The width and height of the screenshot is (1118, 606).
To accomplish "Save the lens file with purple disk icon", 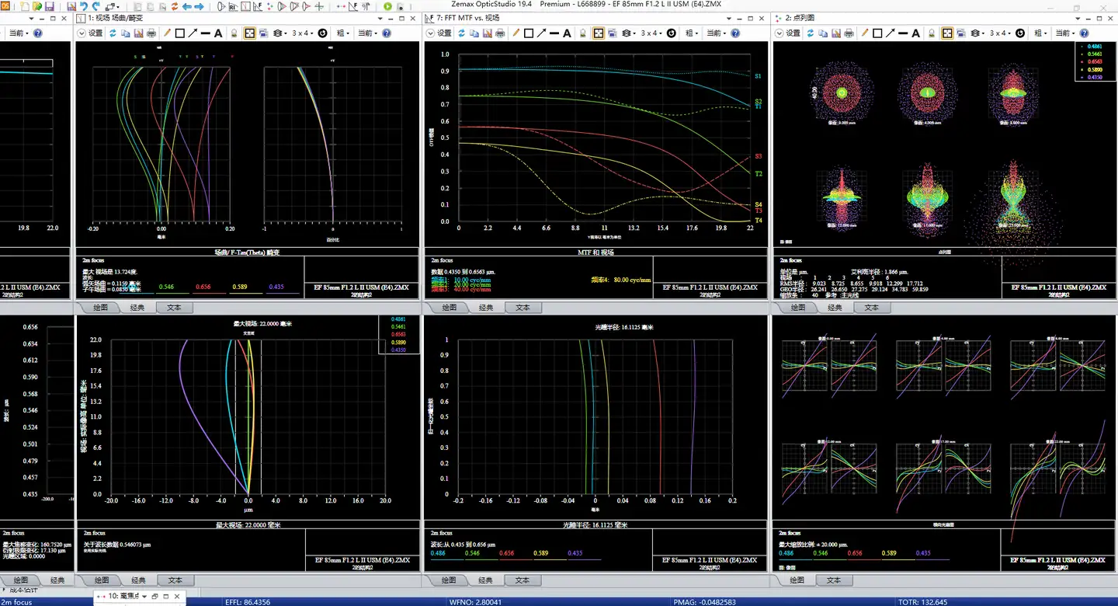I will (49, 6).
